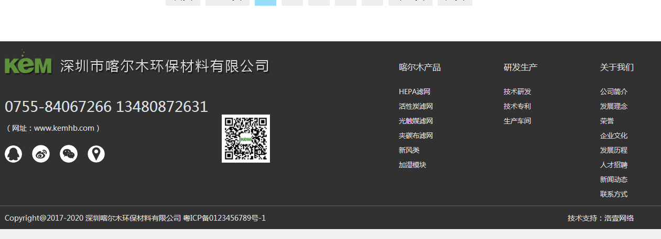The width and height of the screenshot is (661, 239).
Task: Open 公司简介 under 关于我们
Action: pos(613,92)
